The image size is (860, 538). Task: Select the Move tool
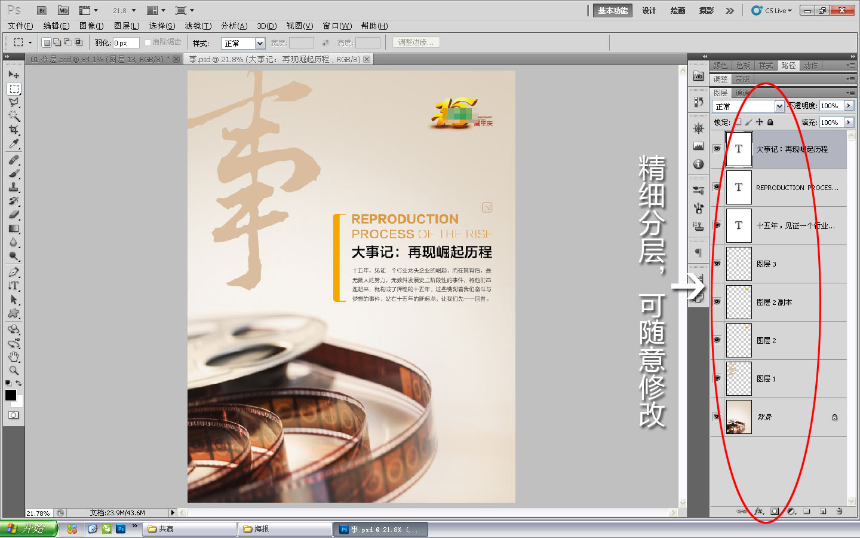coord(14,75)
